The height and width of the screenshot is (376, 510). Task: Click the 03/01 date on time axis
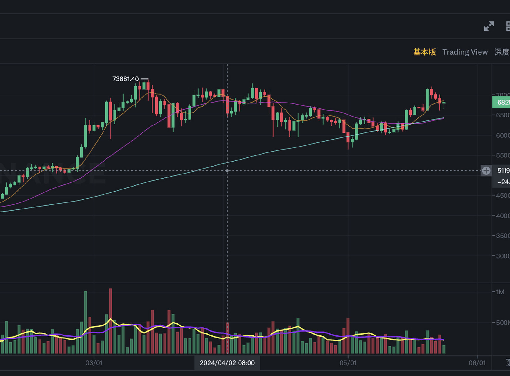pos(94,363)
